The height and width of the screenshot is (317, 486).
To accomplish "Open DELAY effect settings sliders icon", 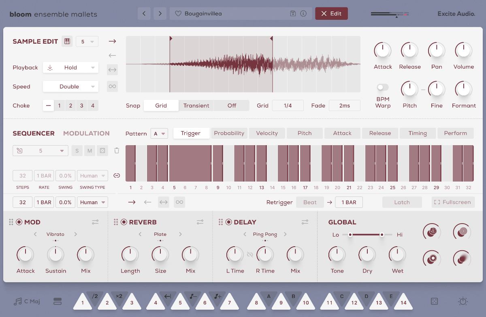I will [305, 222].
